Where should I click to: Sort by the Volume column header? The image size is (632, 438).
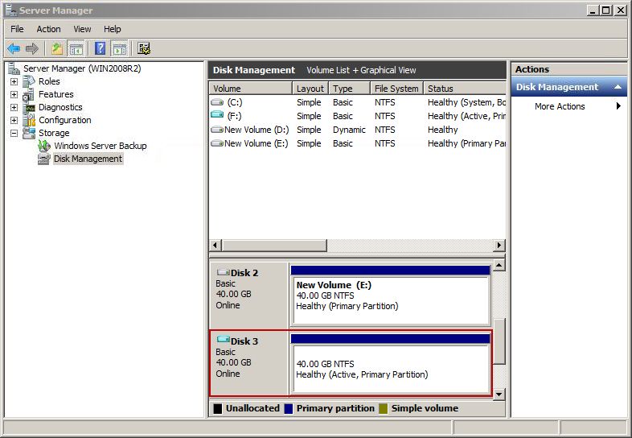tap(251, 89)
